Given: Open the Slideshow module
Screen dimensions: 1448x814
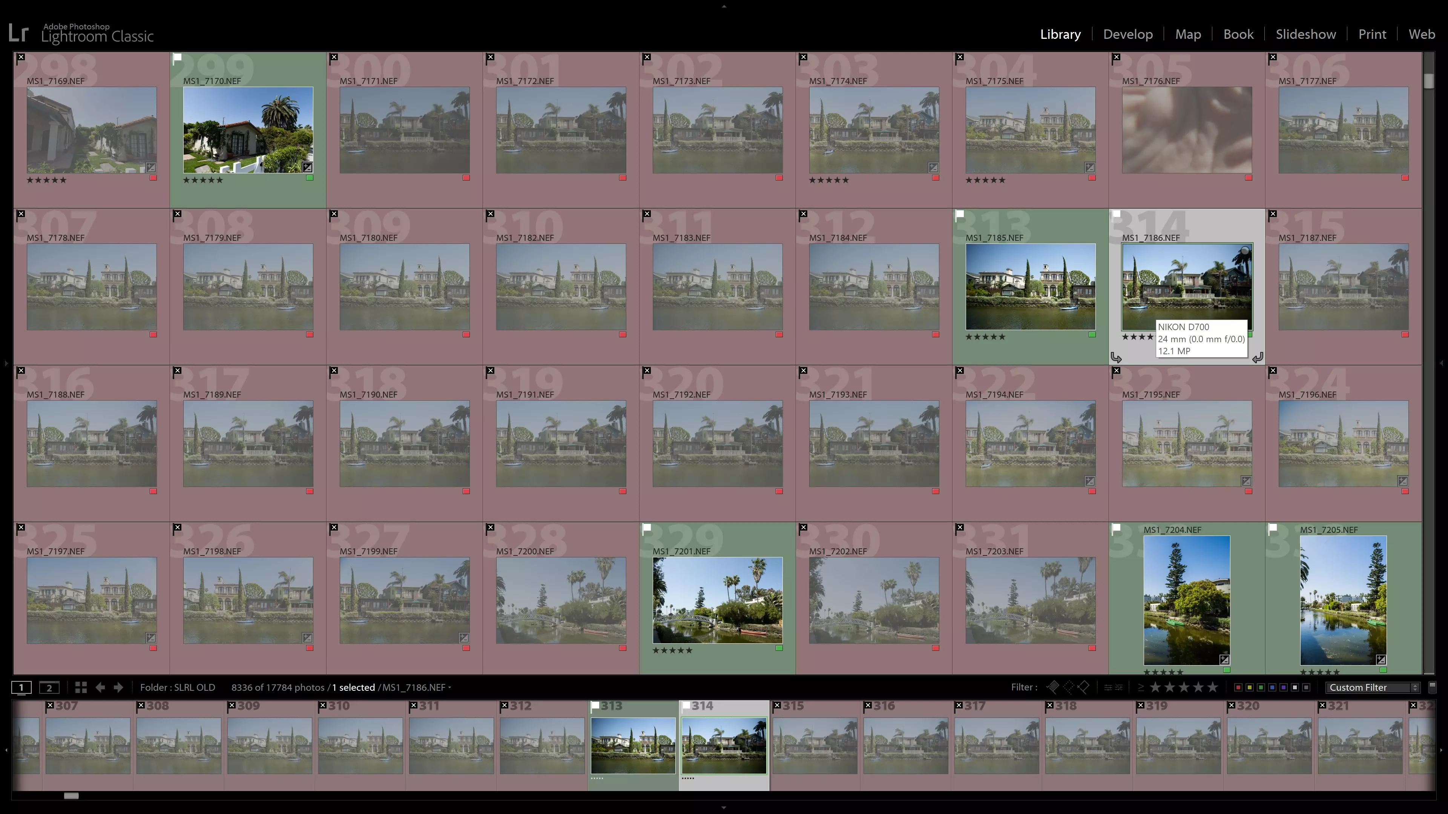Looking at the screenshot, I should tap(1305, 34).
